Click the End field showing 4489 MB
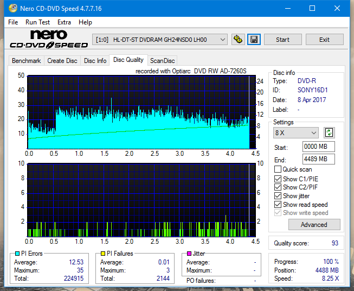 click(x=319, y=159)
